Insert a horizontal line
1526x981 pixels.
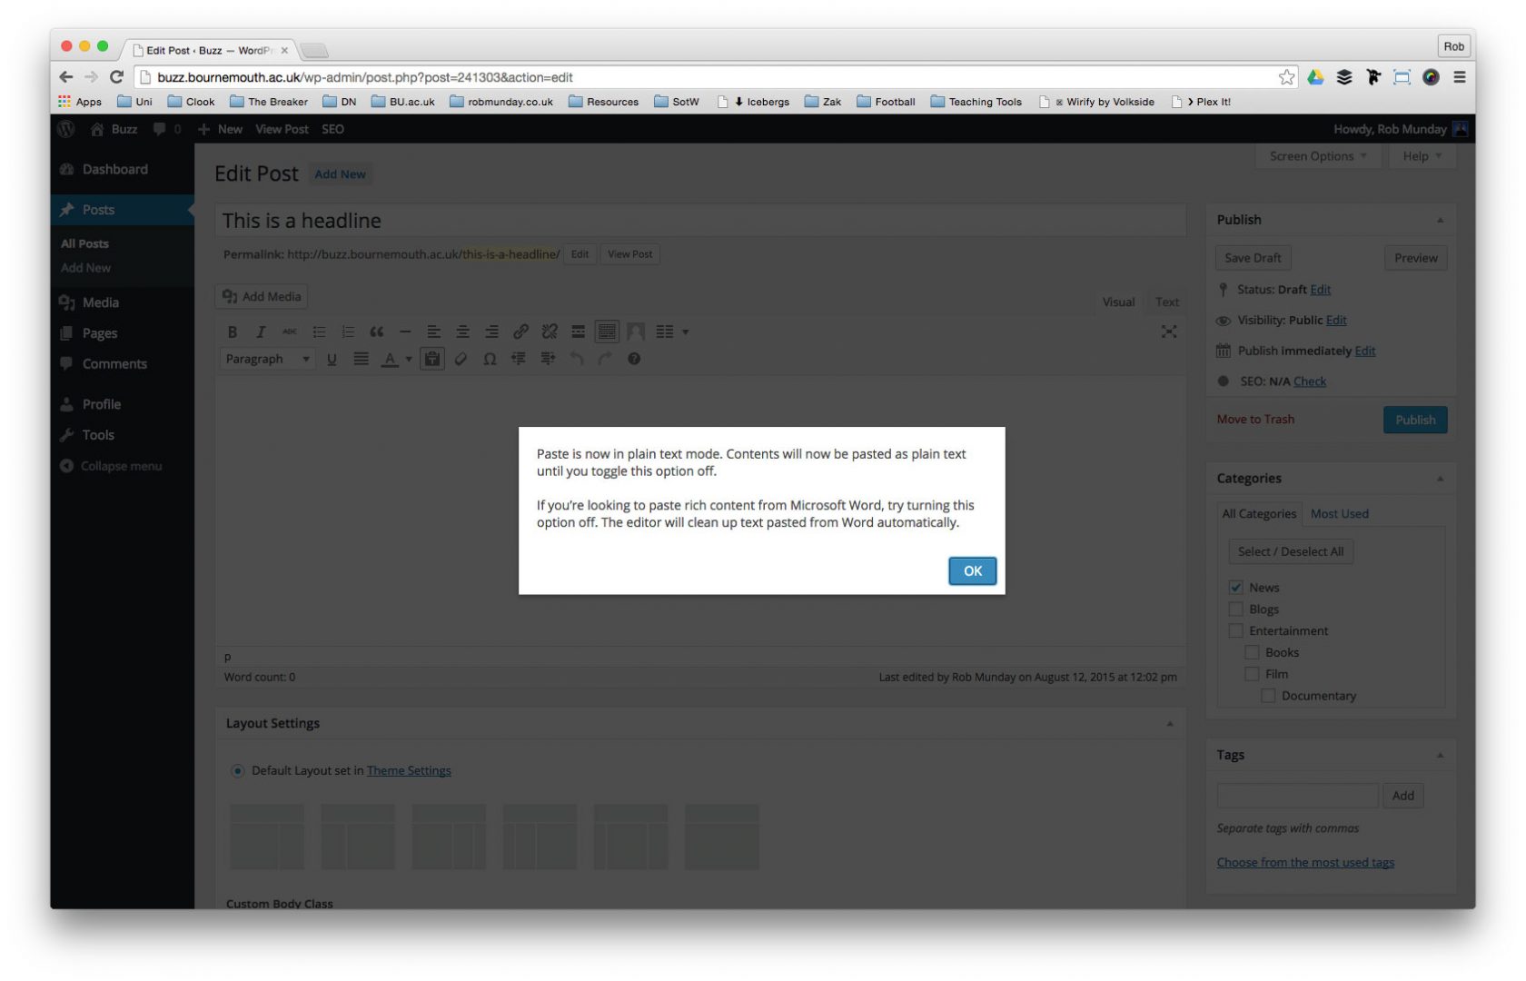click(x=405, y=332)
